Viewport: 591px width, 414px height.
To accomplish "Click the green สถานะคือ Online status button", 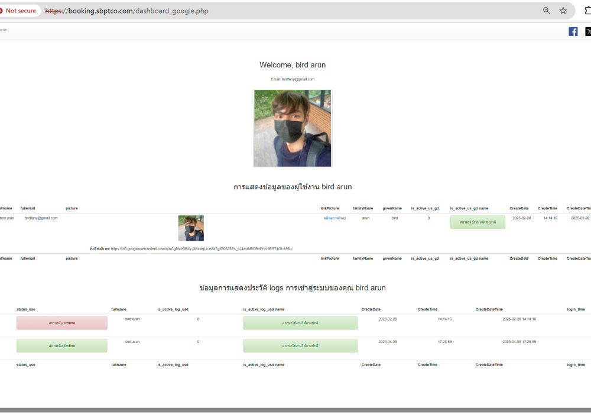I will tap(62, 345).
